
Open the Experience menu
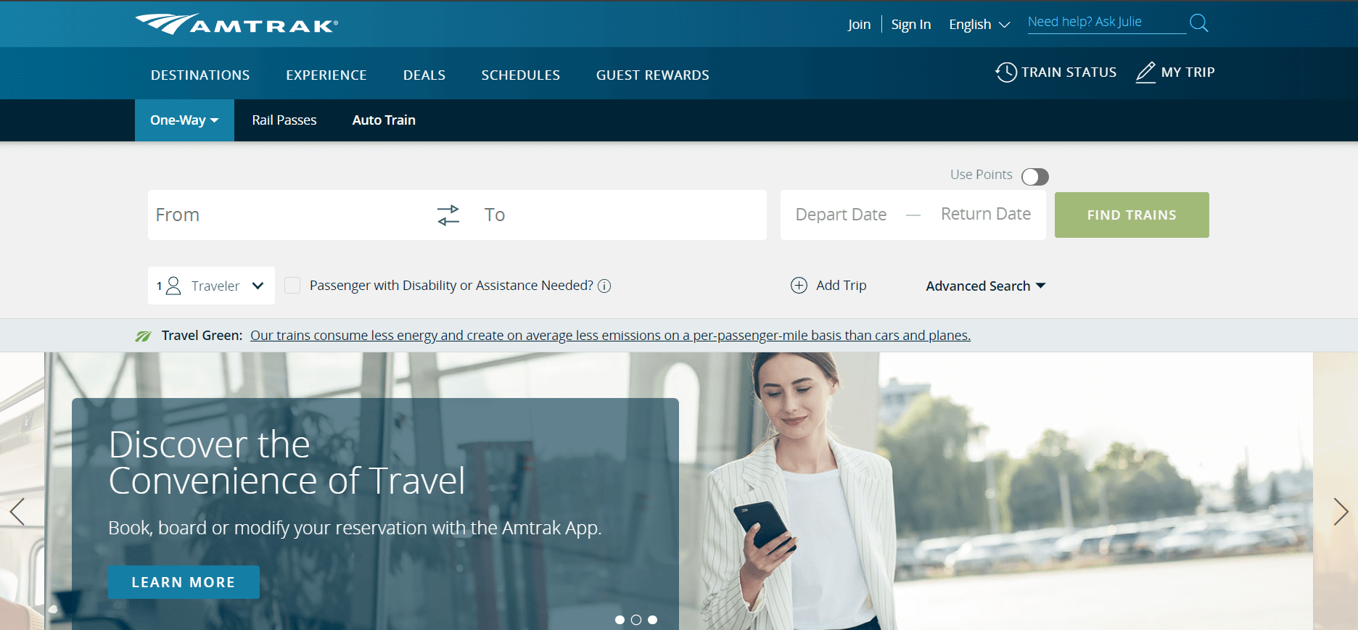(326, 75)
